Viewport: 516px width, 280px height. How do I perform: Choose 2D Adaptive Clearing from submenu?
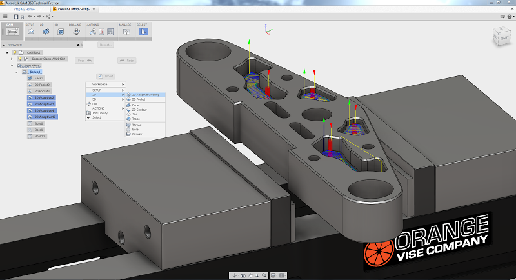click(x=147, y=94)
